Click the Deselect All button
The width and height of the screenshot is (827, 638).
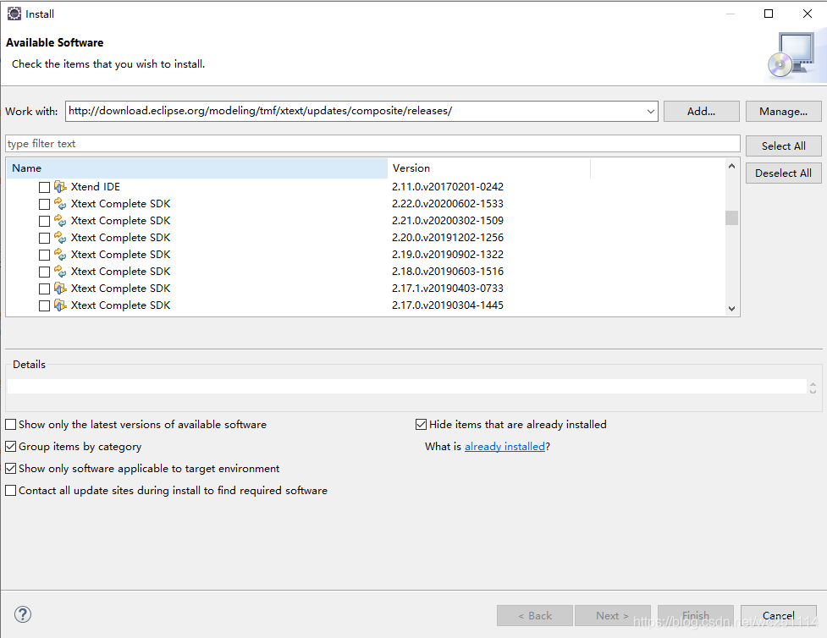pyautogui.click(x=783, y=173)
